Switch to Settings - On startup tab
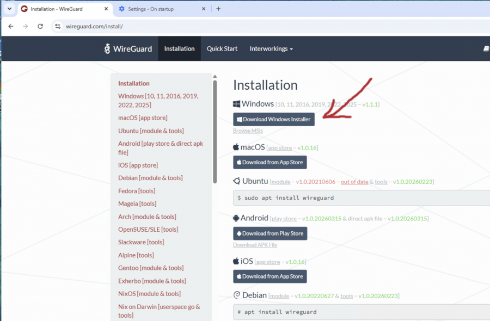Screen dimensions: 490x321 [x=162, y=9]
